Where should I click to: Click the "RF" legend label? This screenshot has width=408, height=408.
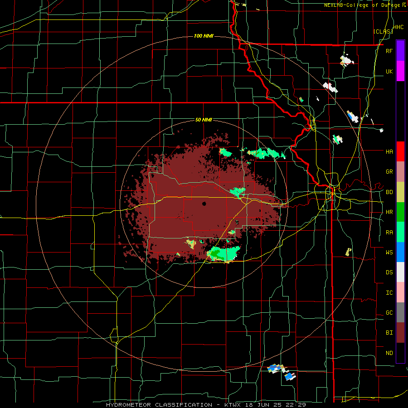(389, 51)
